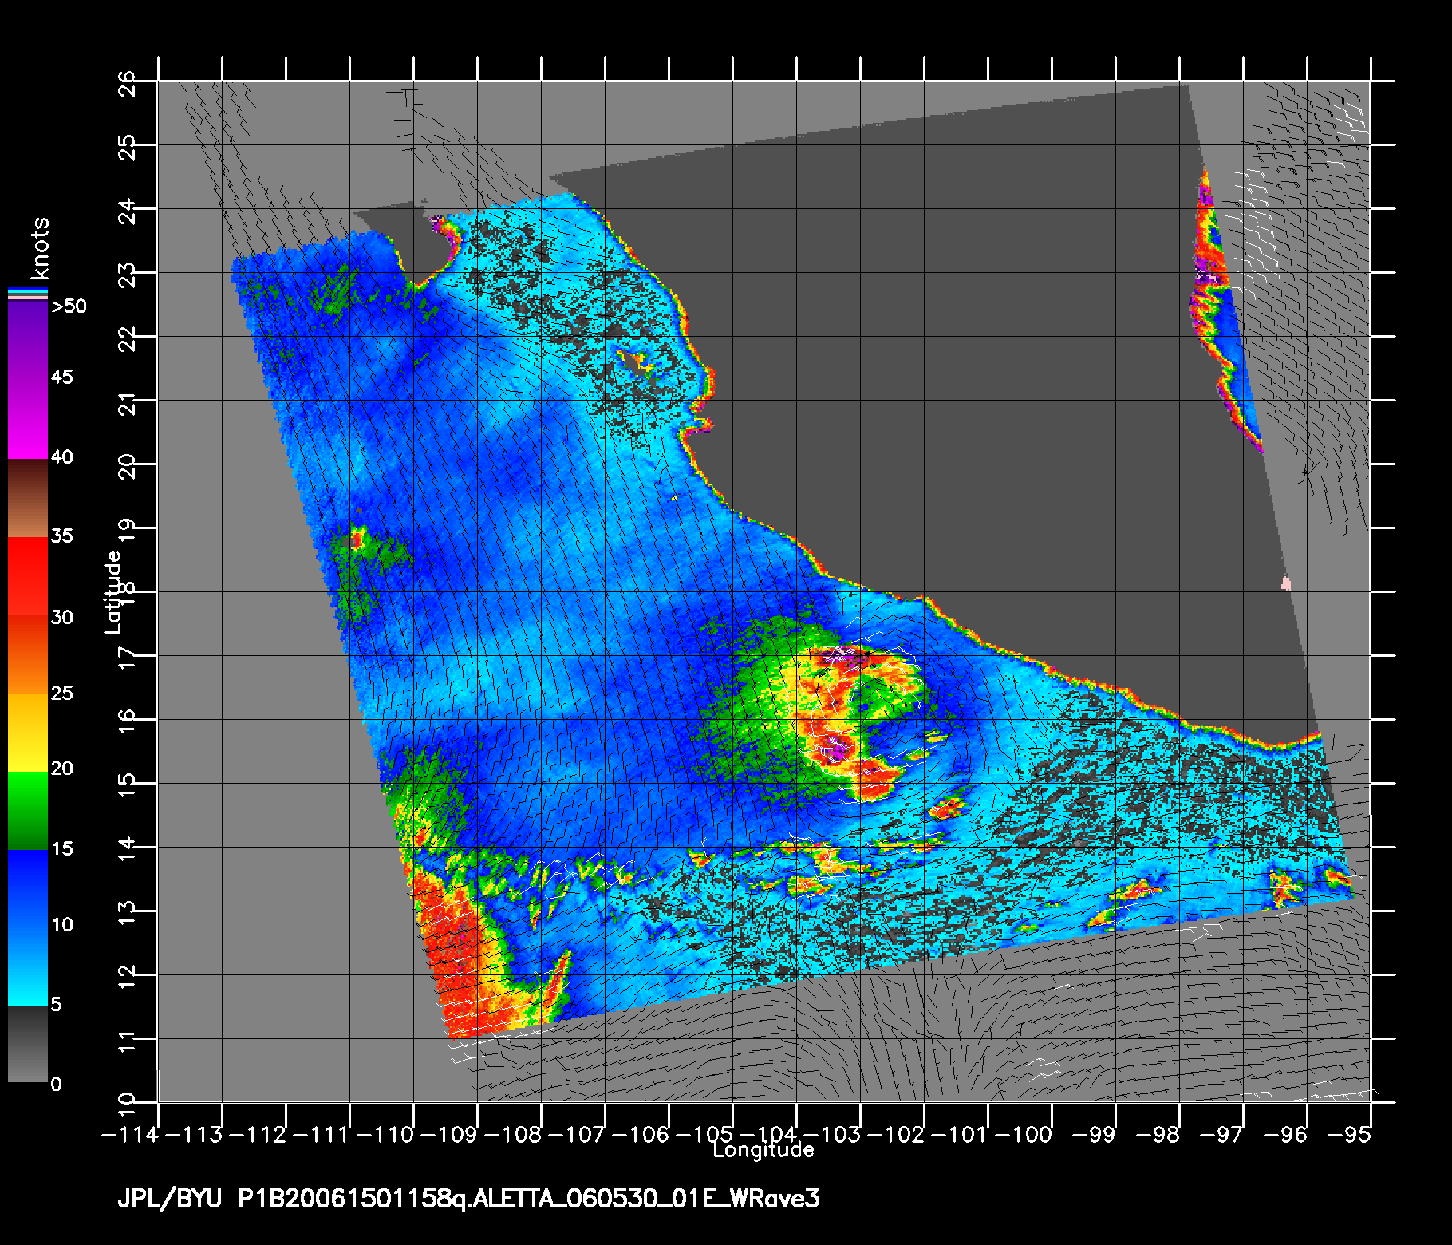Viewport: 1452px width, 1245px height.
Task: Click the 'P1B20061501158q.ALETTA_060530_01E_WRave3' file caption
Action: (x=529, y=1199)
